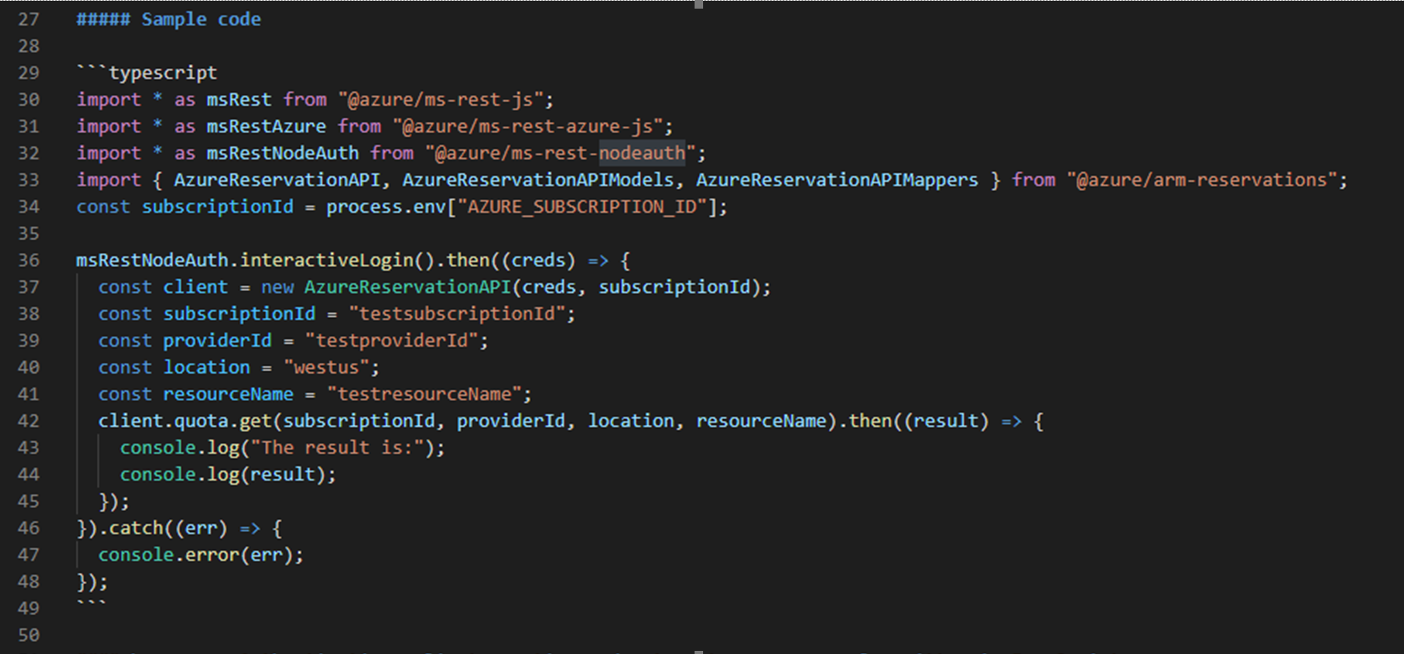Click the closing code fence on line 49
Image resolution: width=1404 pixels, height=654 pixels.
tap(92, 604)
